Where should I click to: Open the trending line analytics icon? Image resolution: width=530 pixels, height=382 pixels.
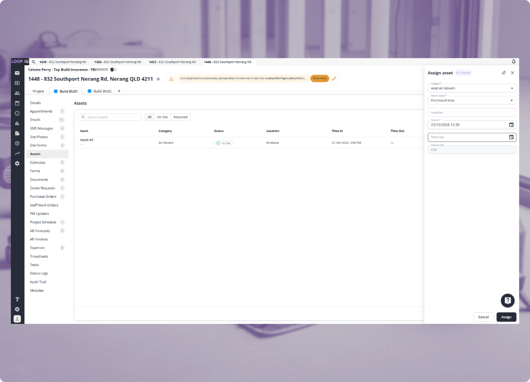[17, 154]
